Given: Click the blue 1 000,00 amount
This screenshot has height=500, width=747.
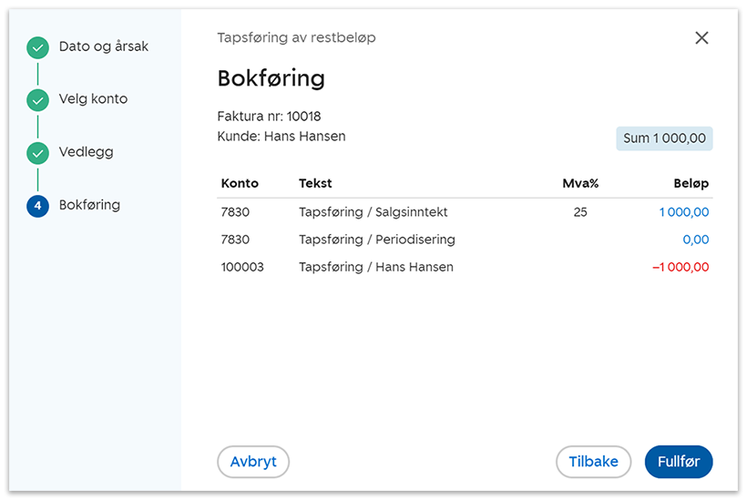Looking at the screenshot, I should tap(682, 212).
